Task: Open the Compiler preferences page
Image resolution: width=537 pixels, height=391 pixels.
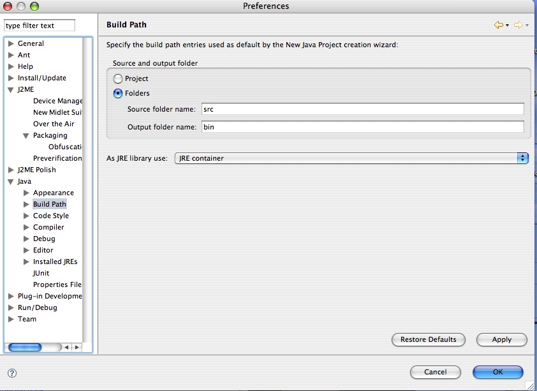Action: point(48,227)
